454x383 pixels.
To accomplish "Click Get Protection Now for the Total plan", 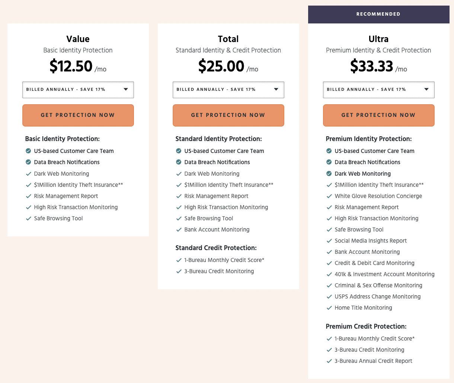I will pyautogui.click(x=228, y=115).
